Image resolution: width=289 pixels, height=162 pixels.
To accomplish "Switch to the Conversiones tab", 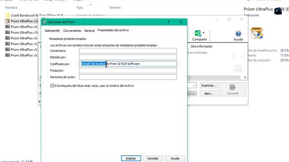I will [x=72, y=31].
